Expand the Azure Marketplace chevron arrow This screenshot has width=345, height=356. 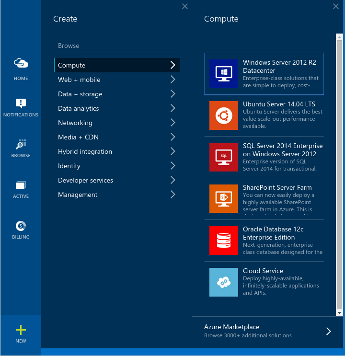point(329,331)
